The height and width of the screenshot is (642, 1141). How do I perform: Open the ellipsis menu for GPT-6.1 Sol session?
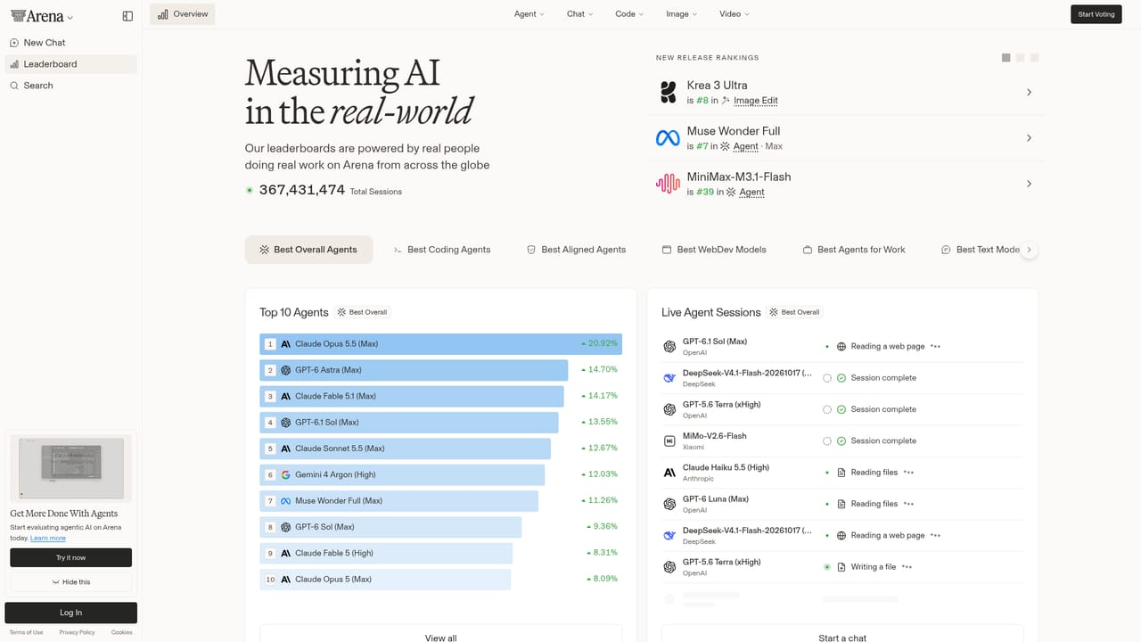click(x=935, y=347)
